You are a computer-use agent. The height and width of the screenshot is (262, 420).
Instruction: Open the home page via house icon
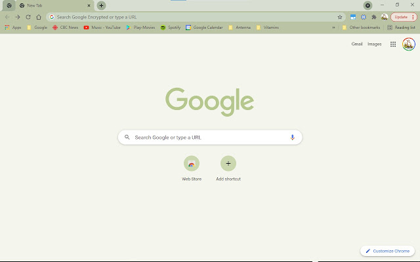[39, 17]
